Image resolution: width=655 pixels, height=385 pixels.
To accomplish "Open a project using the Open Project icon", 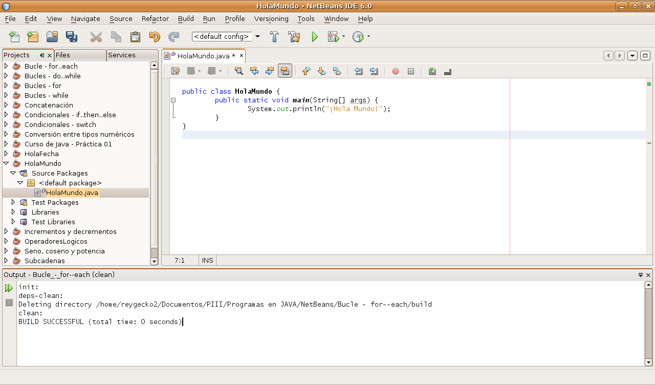I will pyautogui.click(x=52, y=36).
